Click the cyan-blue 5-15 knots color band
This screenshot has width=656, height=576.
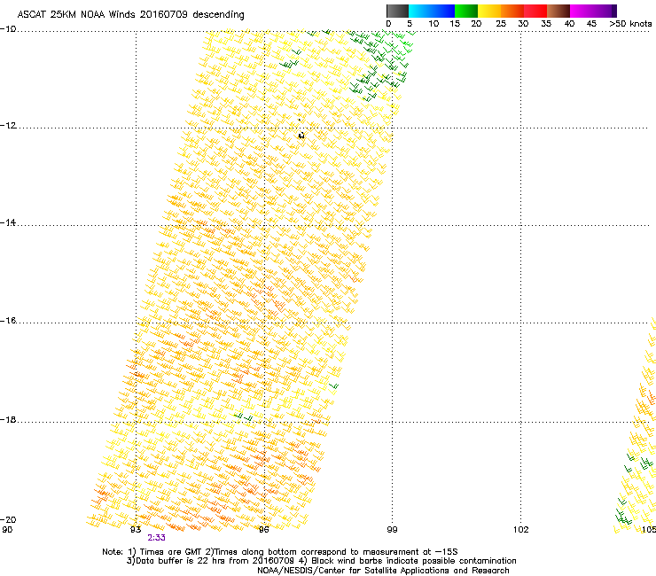click(432, 11)
